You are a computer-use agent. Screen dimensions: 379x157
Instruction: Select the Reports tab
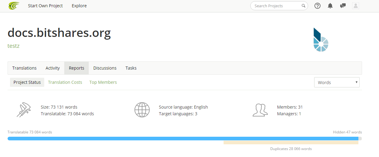click(x=76, y=68)
